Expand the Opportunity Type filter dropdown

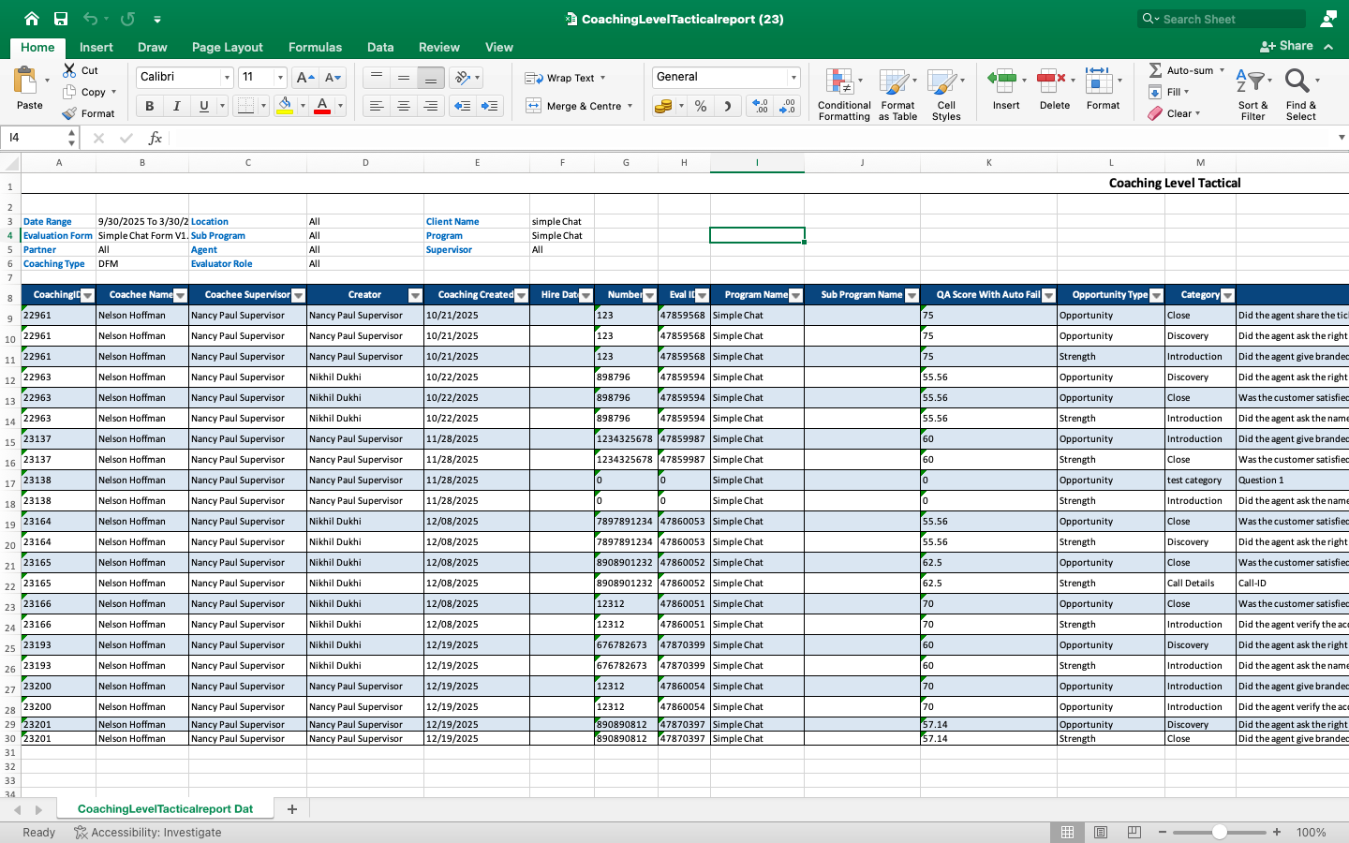pyautogui.click(x=1156, y=295)
